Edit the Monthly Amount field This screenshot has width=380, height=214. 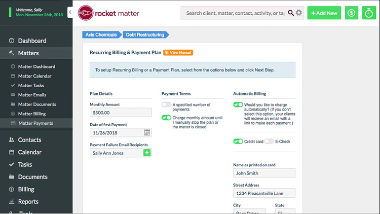[x=121, y=113]
